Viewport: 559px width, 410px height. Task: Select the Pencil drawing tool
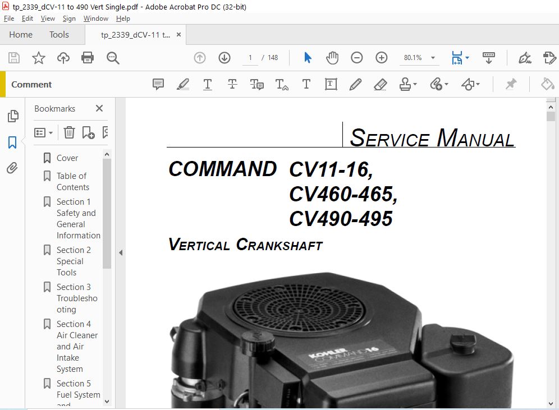pyautogui.click(x=355, y=85)
